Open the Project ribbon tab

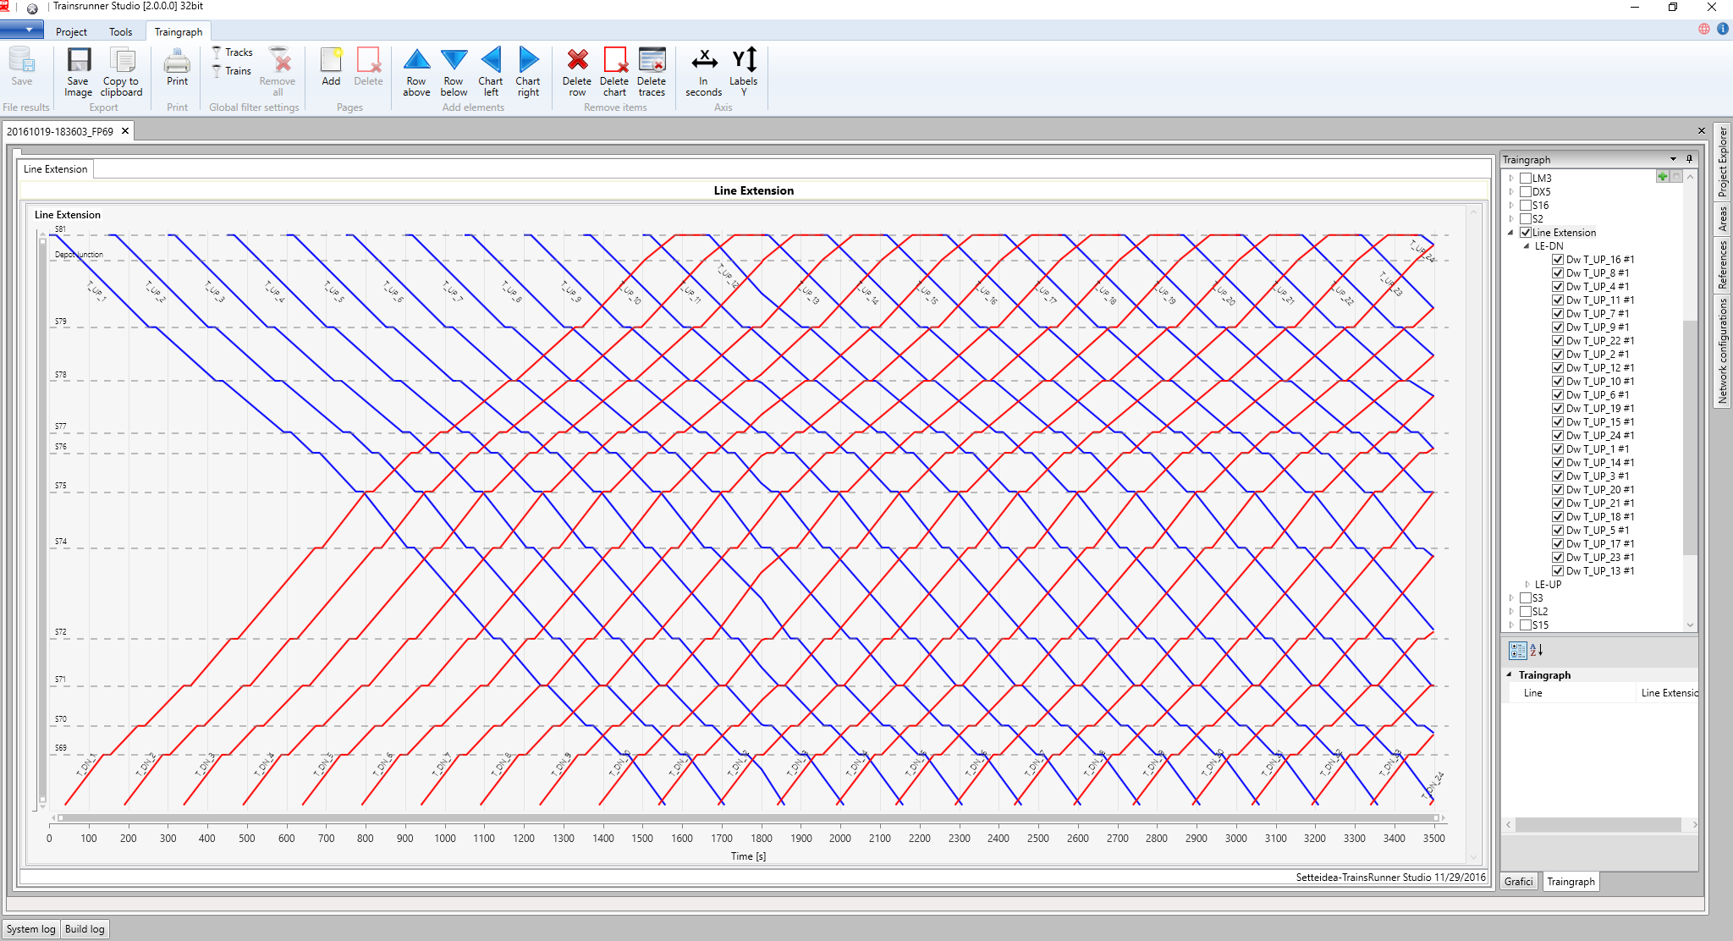click(71, 32)
